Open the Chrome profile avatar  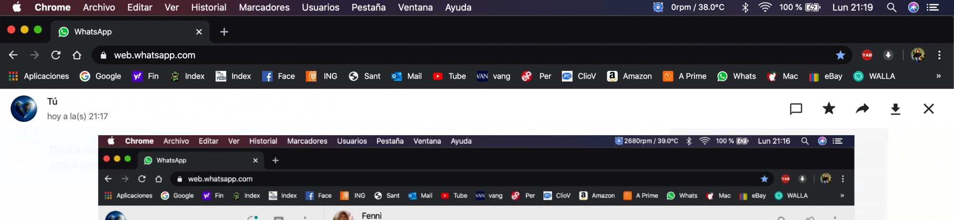918,55
